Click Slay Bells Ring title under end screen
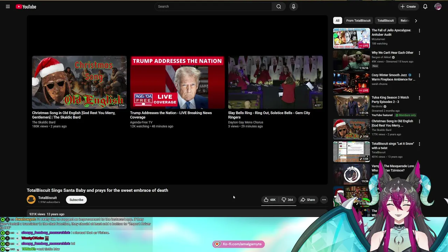The height and width of the screenshot is (252, 448). click(x=269, y=115)
